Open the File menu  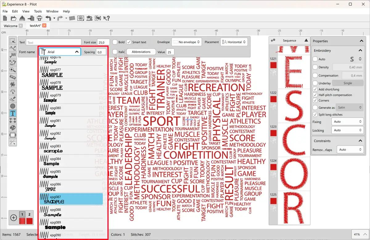click(5, 11)
